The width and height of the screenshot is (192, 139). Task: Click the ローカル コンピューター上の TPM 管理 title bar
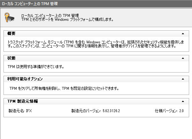point(96,4)
